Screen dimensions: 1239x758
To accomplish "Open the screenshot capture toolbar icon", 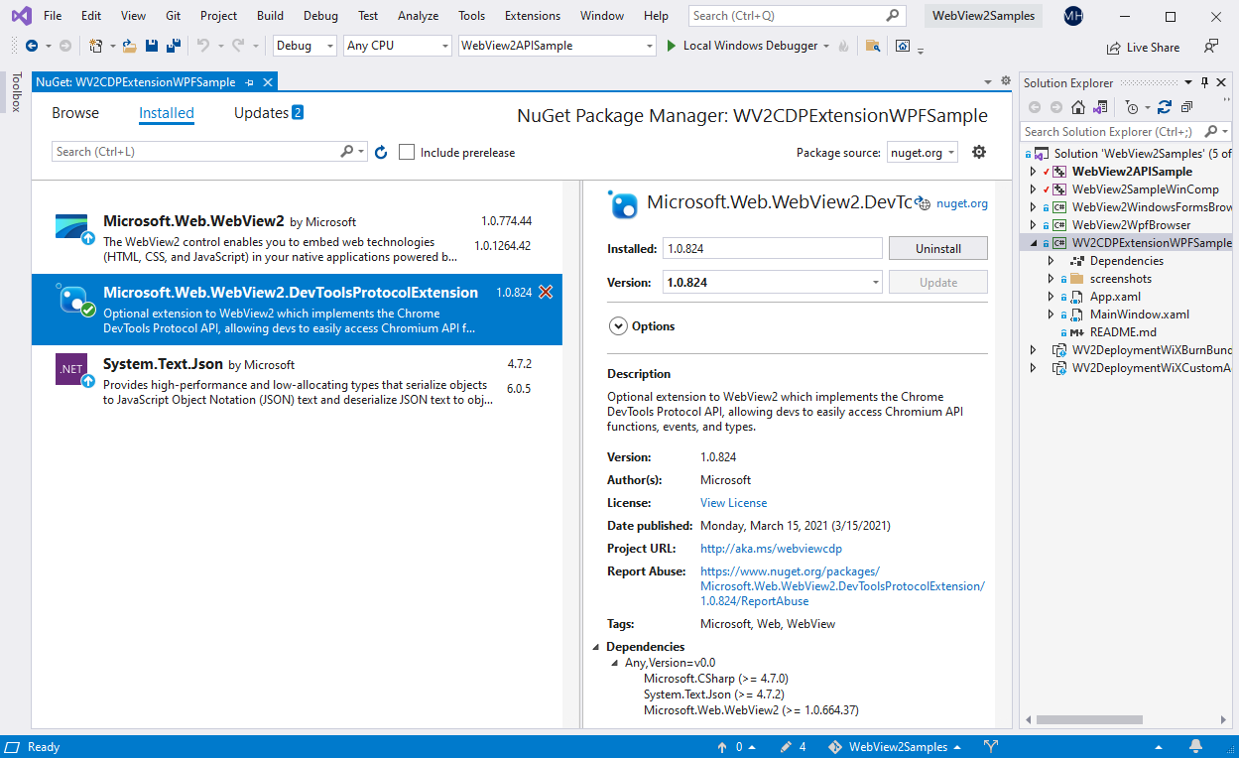I will coord(902,45).
